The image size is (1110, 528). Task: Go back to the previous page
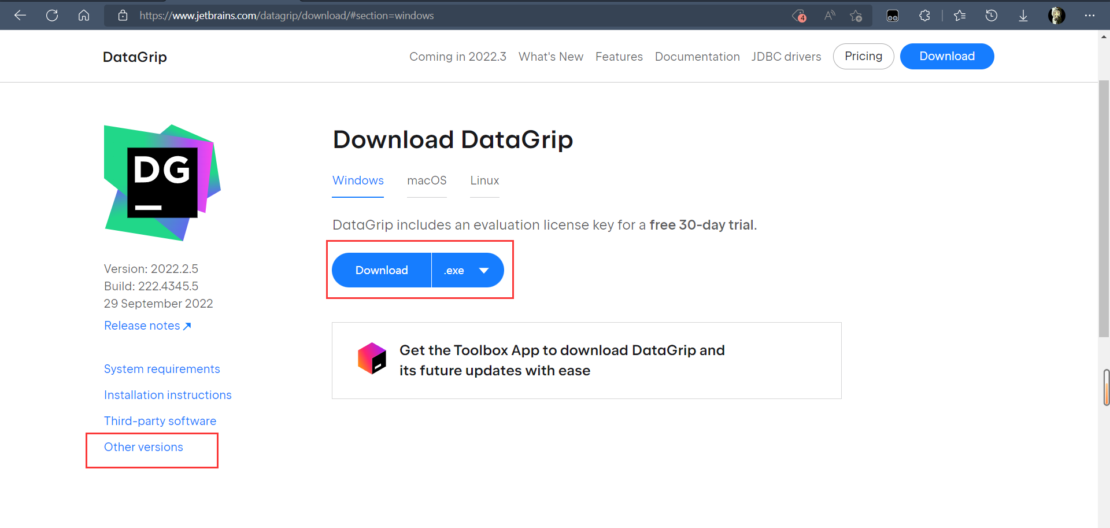[x=20, y=16]
